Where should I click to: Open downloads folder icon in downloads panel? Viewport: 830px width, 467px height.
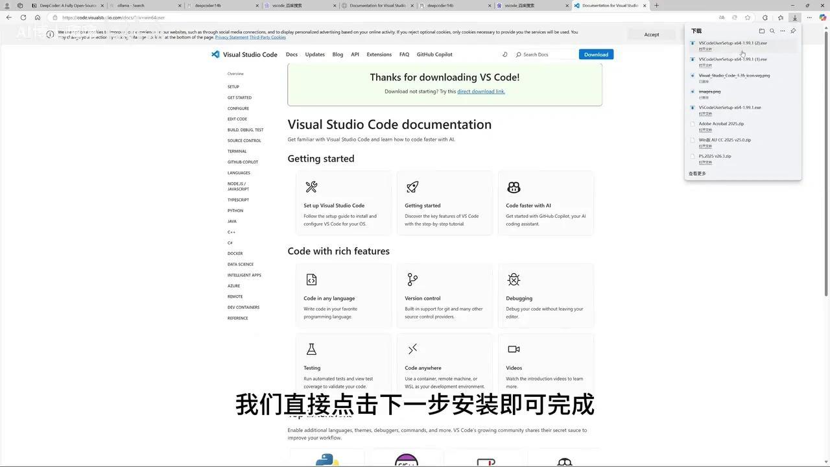click(x=762, y=30)
